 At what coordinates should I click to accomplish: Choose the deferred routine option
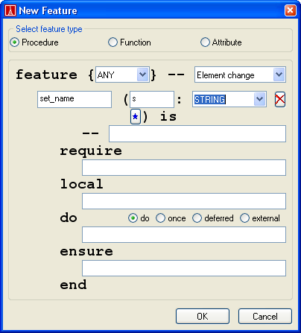click(197, 218)
